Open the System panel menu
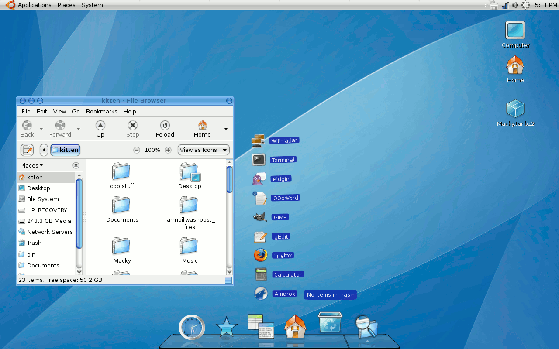Screen dimensions: 559x349 point(92,5)
